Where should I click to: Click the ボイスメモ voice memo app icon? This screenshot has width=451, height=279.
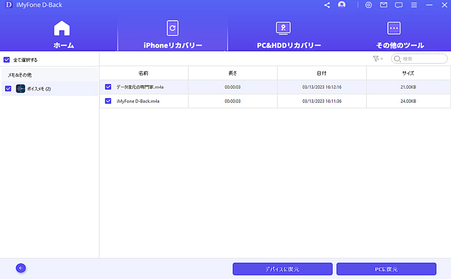point(20,88)
